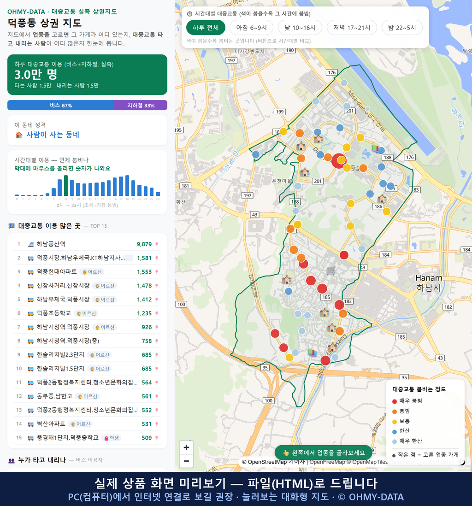Viewport: 472px width, 506px height.
Task: Click pin icon beside 하남우체국.덕풍시장 1,412
Action: pos(157,300)
